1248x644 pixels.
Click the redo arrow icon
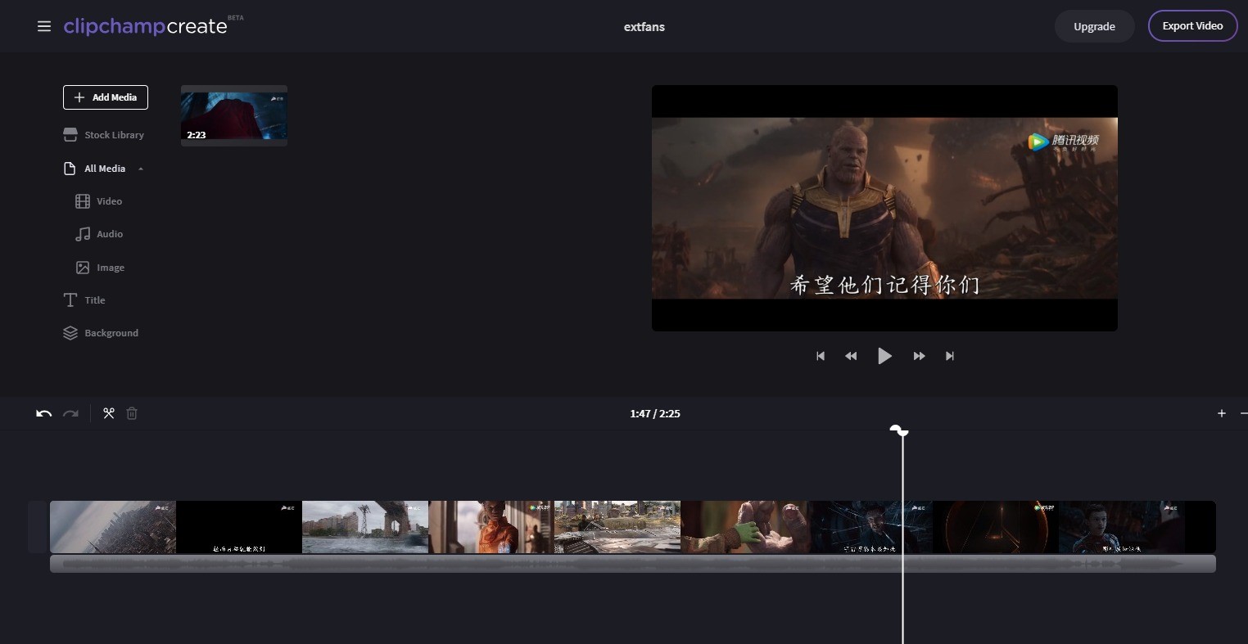(71, 413)
